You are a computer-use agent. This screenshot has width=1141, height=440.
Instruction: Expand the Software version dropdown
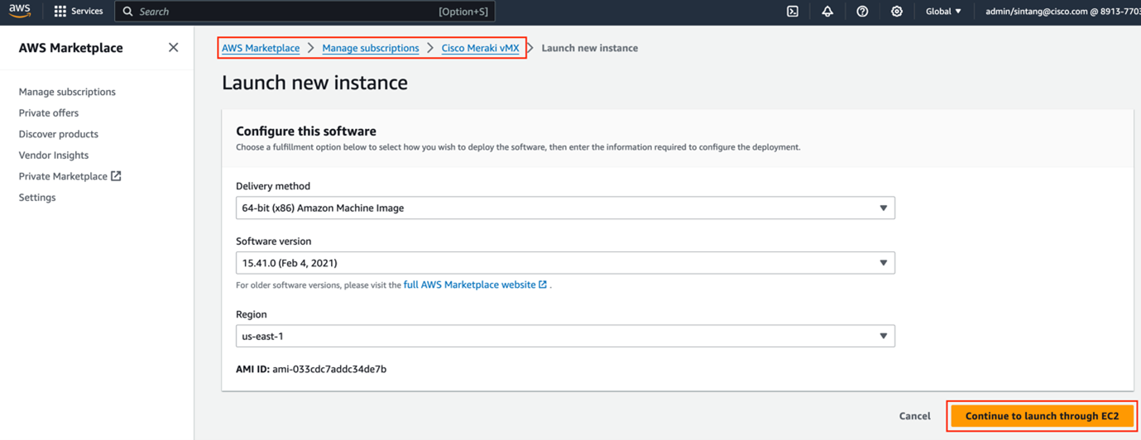tap(564, 263)
